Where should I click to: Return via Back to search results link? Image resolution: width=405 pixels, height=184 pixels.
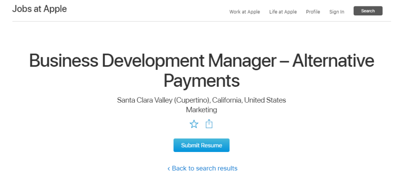pyautogui.click(x=204, y=169)
